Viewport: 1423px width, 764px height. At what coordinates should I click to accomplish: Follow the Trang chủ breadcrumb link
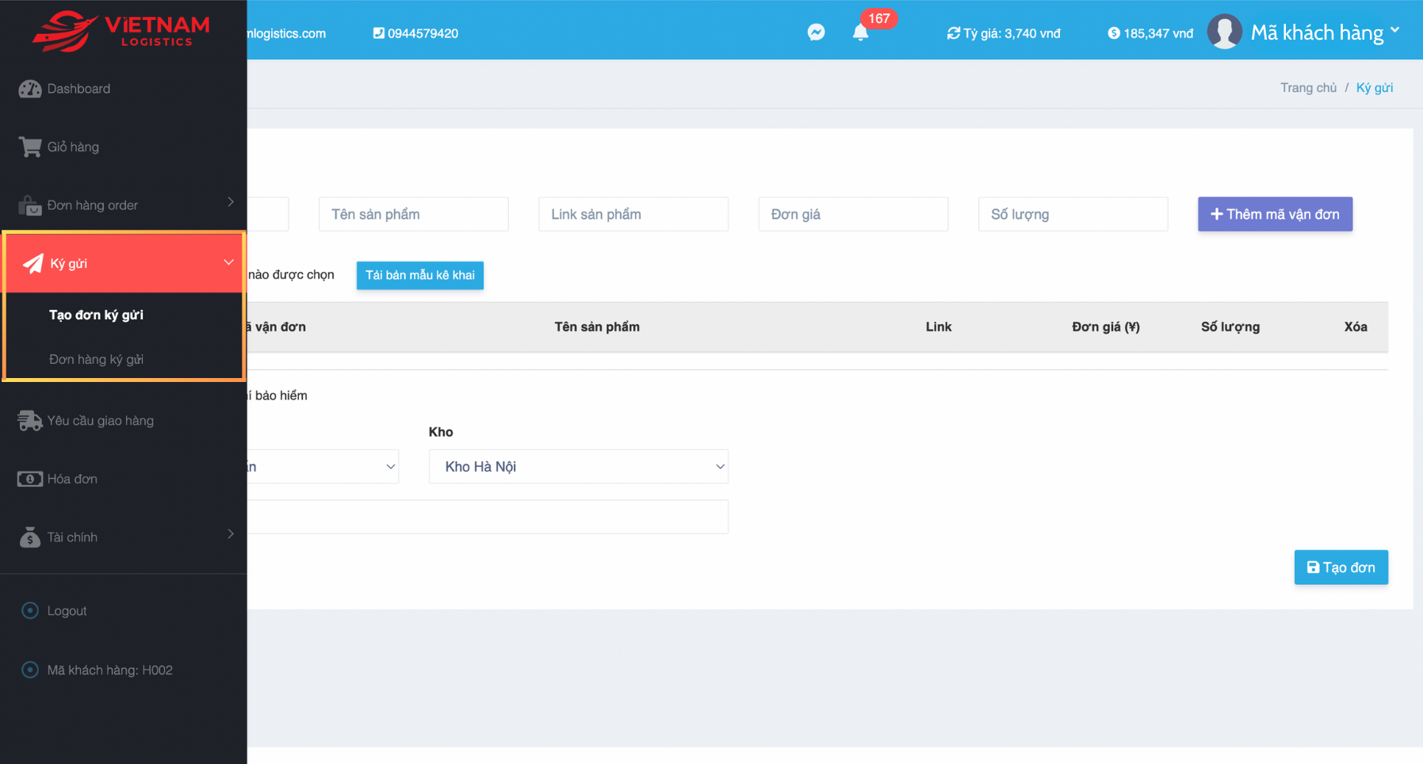pyautogui.click(x=1308, y=88)
